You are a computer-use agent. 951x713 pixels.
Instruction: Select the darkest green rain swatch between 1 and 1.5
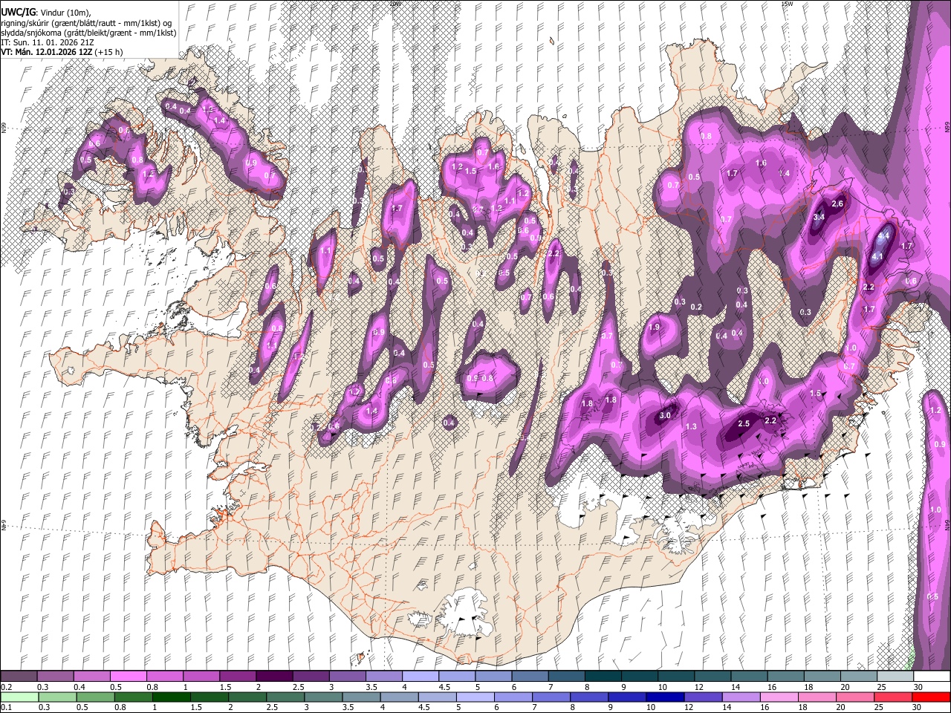[171, 697]
